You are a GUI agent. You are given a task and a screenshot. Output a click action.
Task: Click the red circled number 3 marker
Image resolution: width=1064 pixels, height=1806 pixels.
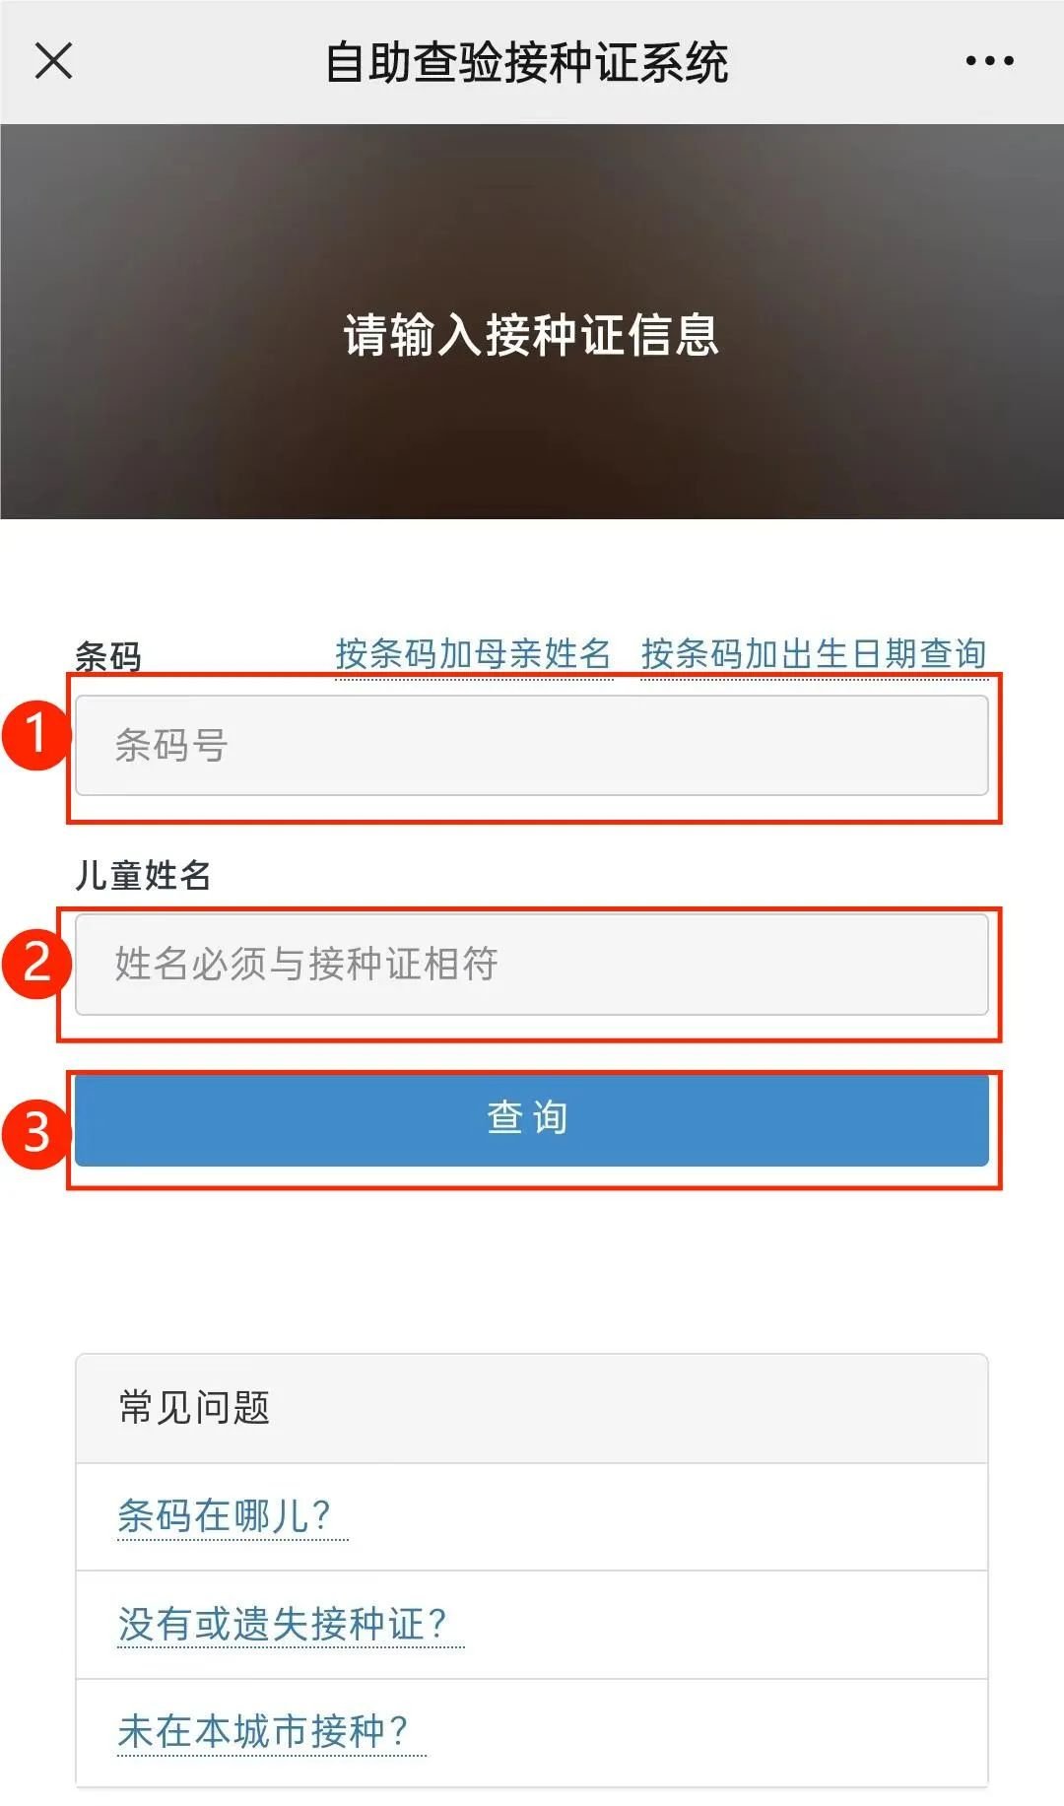click(37, 1132)
